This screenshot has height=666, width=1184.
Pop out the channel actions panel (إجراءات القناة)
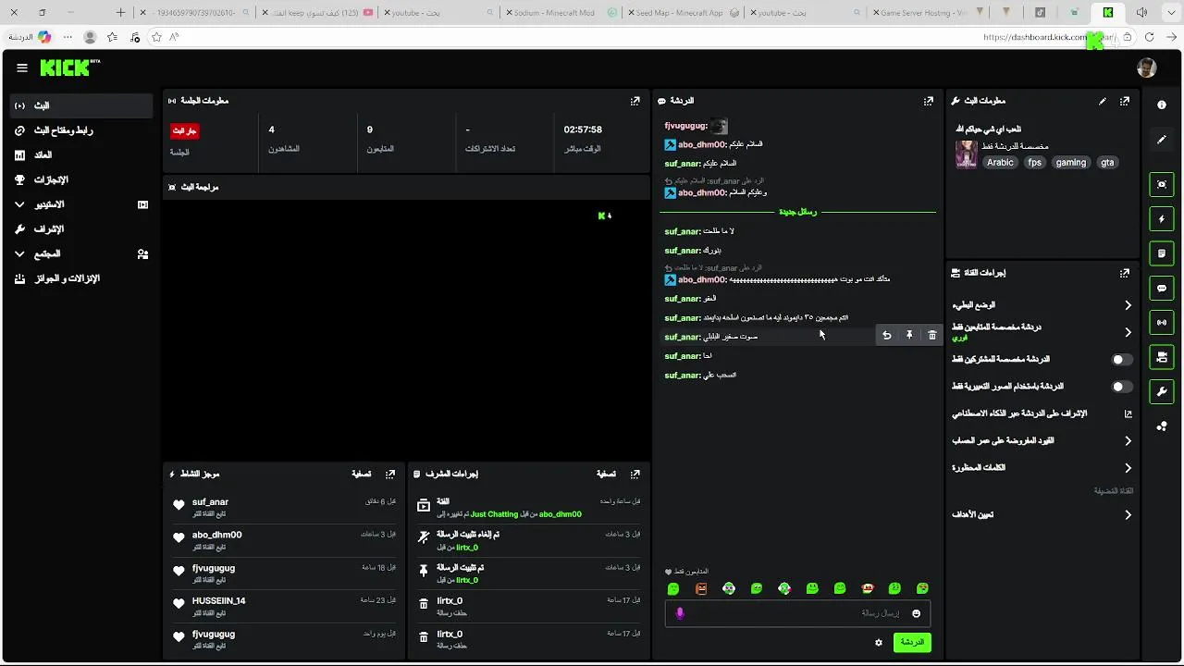(1125, 273)
